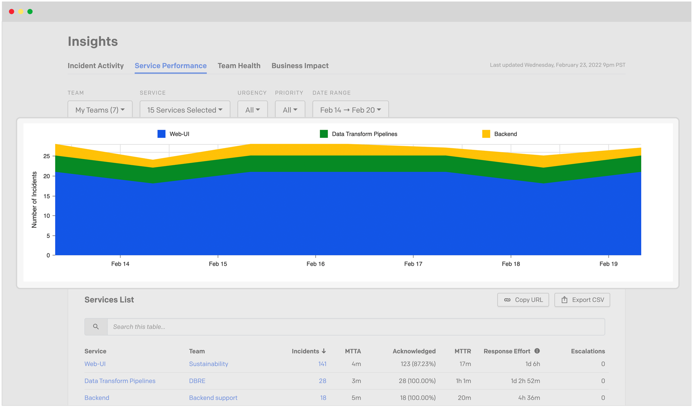The height and width of the screenshot is (408, 694).
Task: Toggle the Data Transform Pipelines legend series
Action: [364, 134]
